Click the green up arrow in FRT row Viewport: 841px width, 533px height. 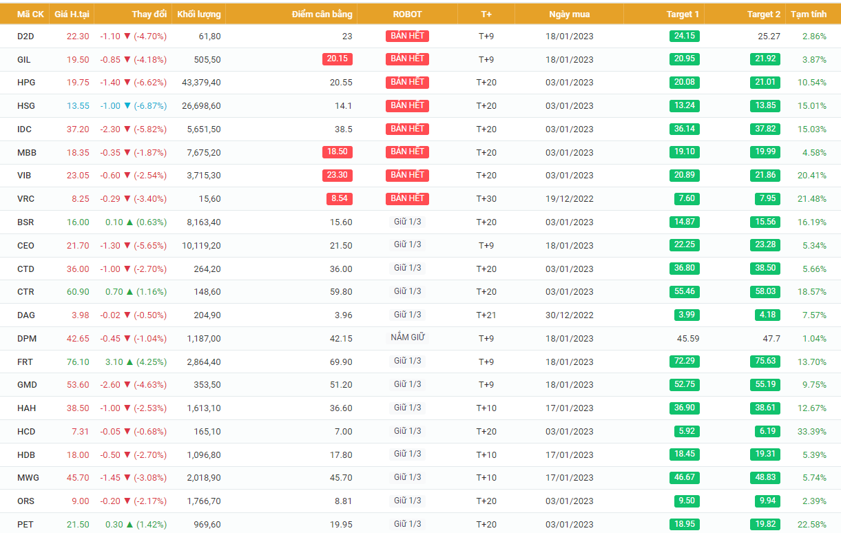(129, 362)
